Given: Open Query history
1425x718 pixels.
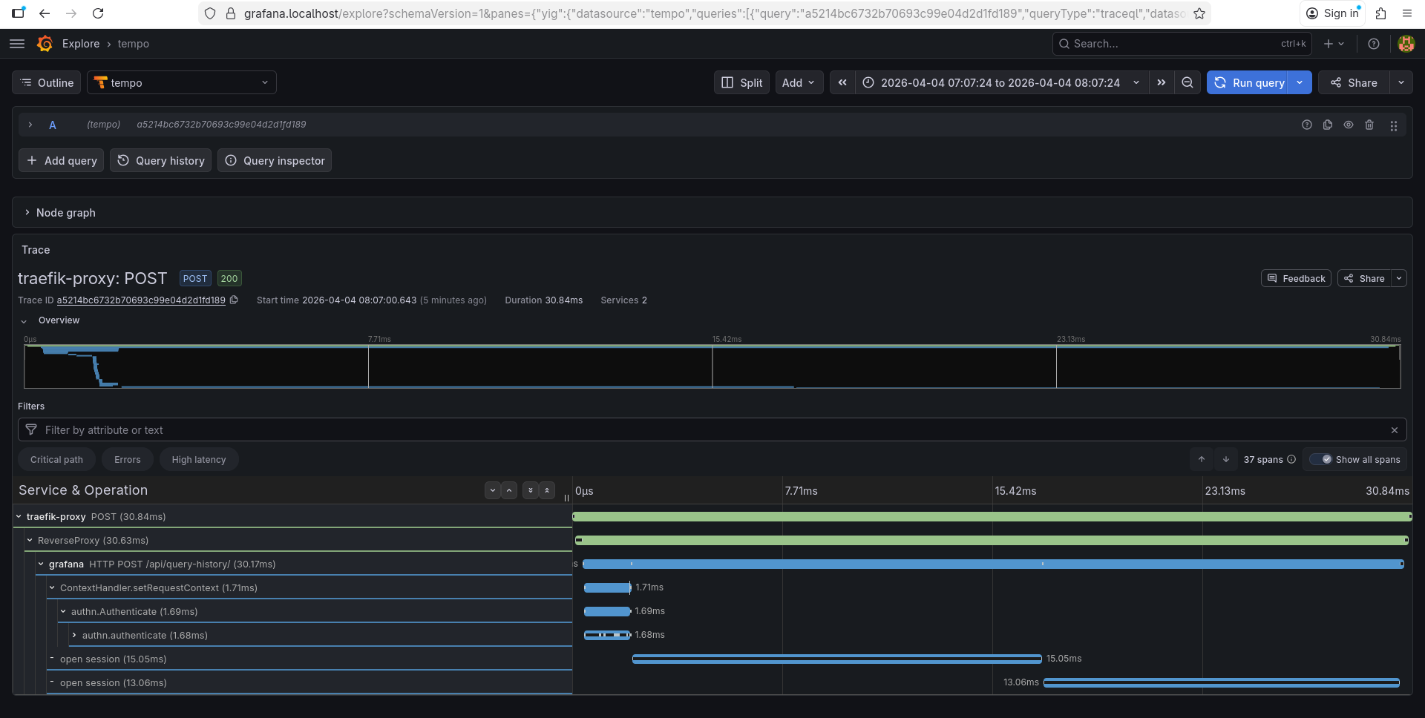Looking at the screenshot, I should (161, 160).
